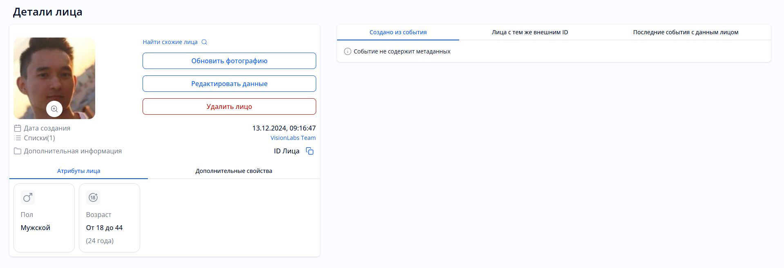Click the Мужской gender value

tap(36, 228)
